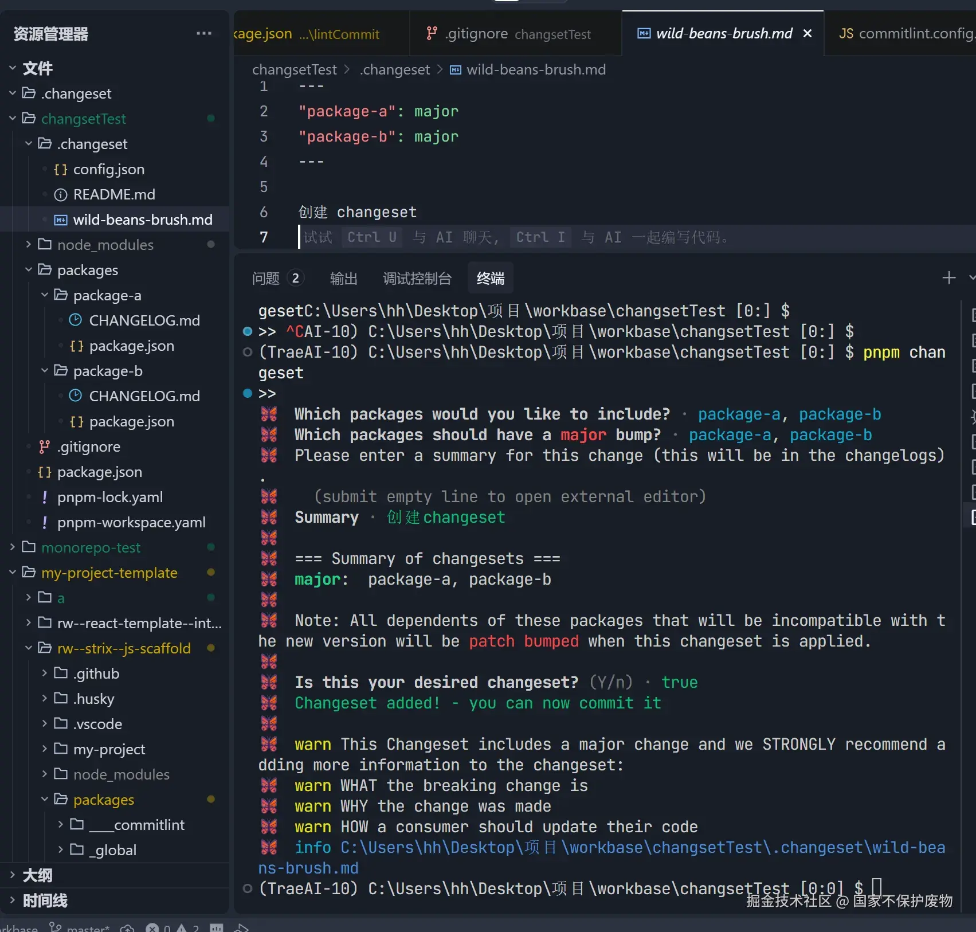The height and width of the screenshot is (932, 976).
Task: Click the cloud publish icon in status bar
Action: pos(127,927)
